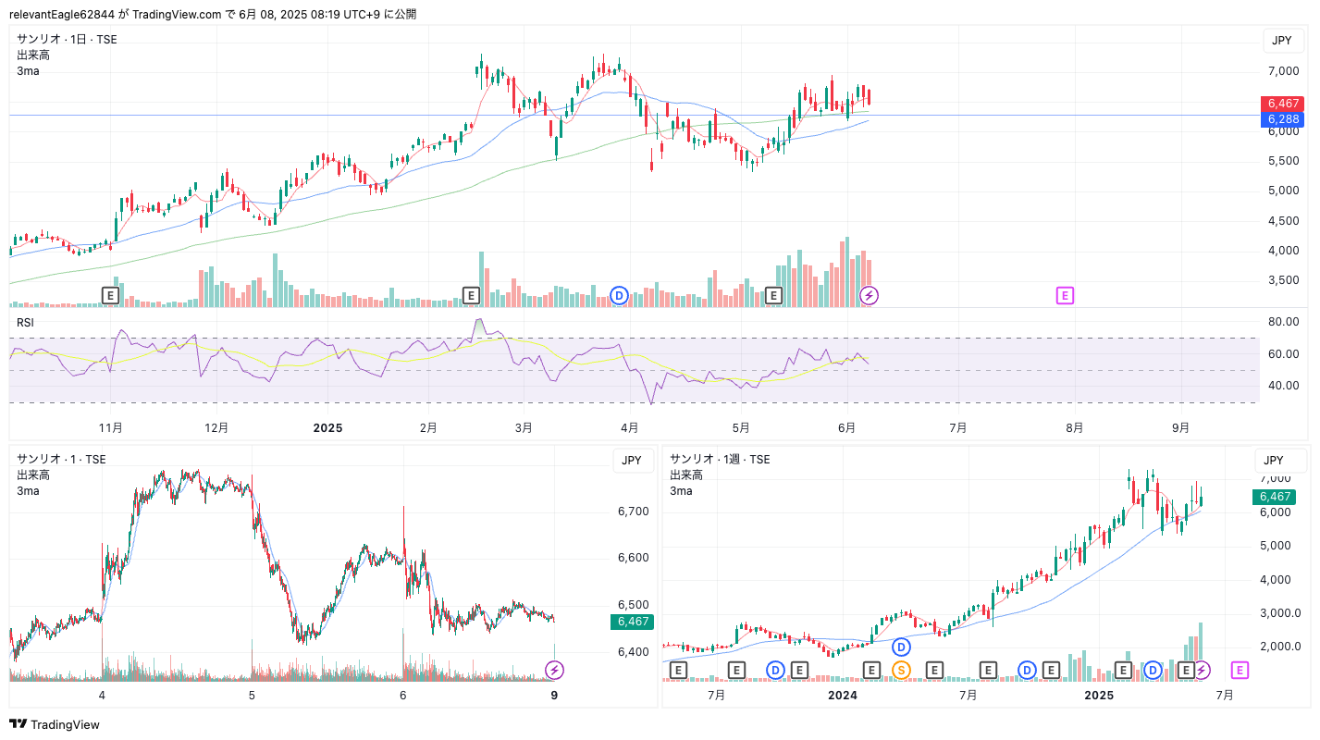Image resolution: width=1320 pixels, height=740 pixels.
Task: Click the 2024 year label on weekly time axis
Action: (843, 695)
